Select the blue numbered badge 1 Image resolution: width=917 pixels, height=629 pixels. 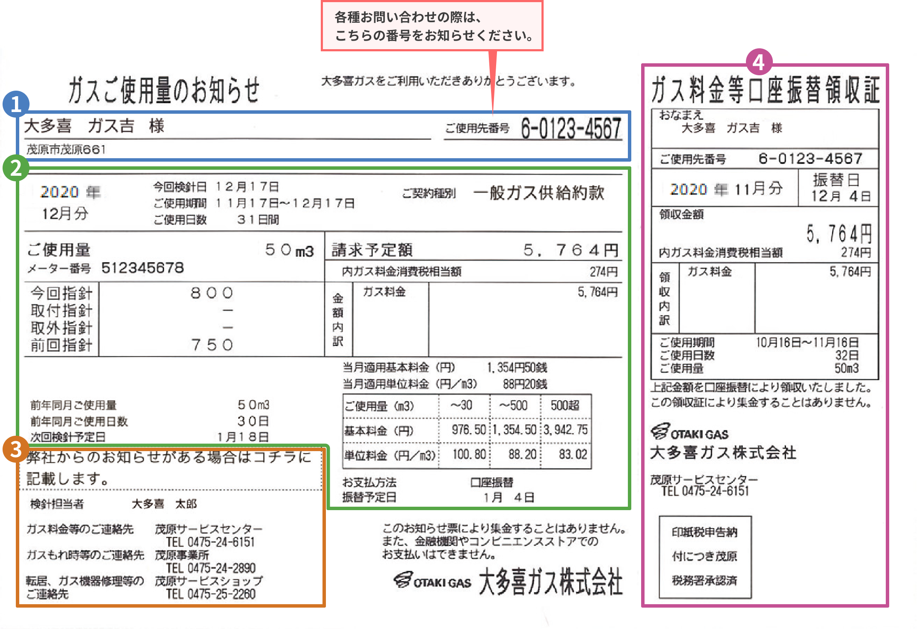(x=16, y=104)
